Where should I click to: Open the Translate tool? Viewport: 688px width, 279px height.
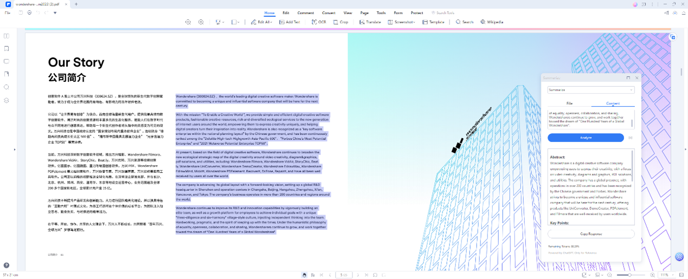(370, 22)
